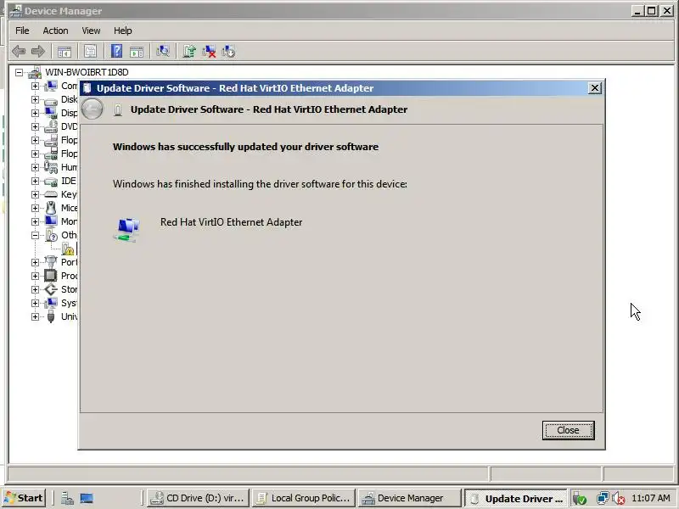The image size is (679, 509).
Task: Expand the Keyboards category node
Action: pos(35,194)
